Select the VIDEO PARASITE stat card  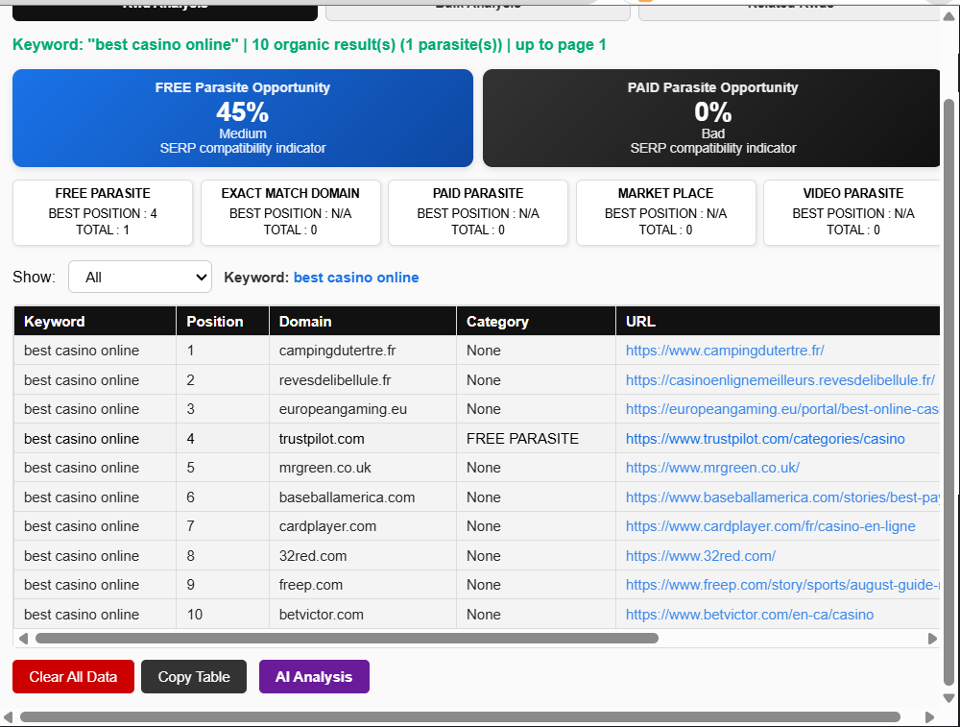pyautogui.click(x=852, y=212)
